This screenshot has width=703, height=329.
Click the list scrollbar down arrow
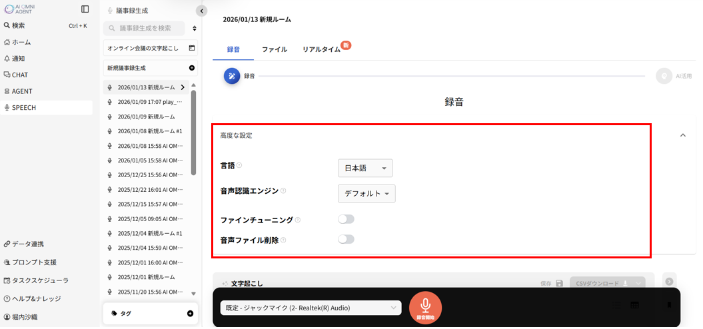194,294
